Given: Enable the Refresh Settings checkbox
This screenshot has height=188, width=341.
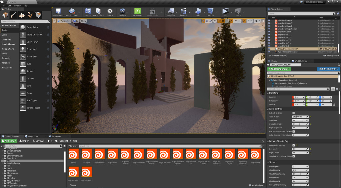Looking at the screenshot, I should (293, 113).
